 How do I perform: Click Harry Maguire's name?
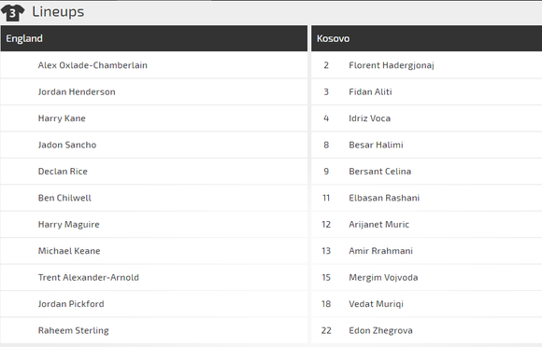[x=69, y=225]
